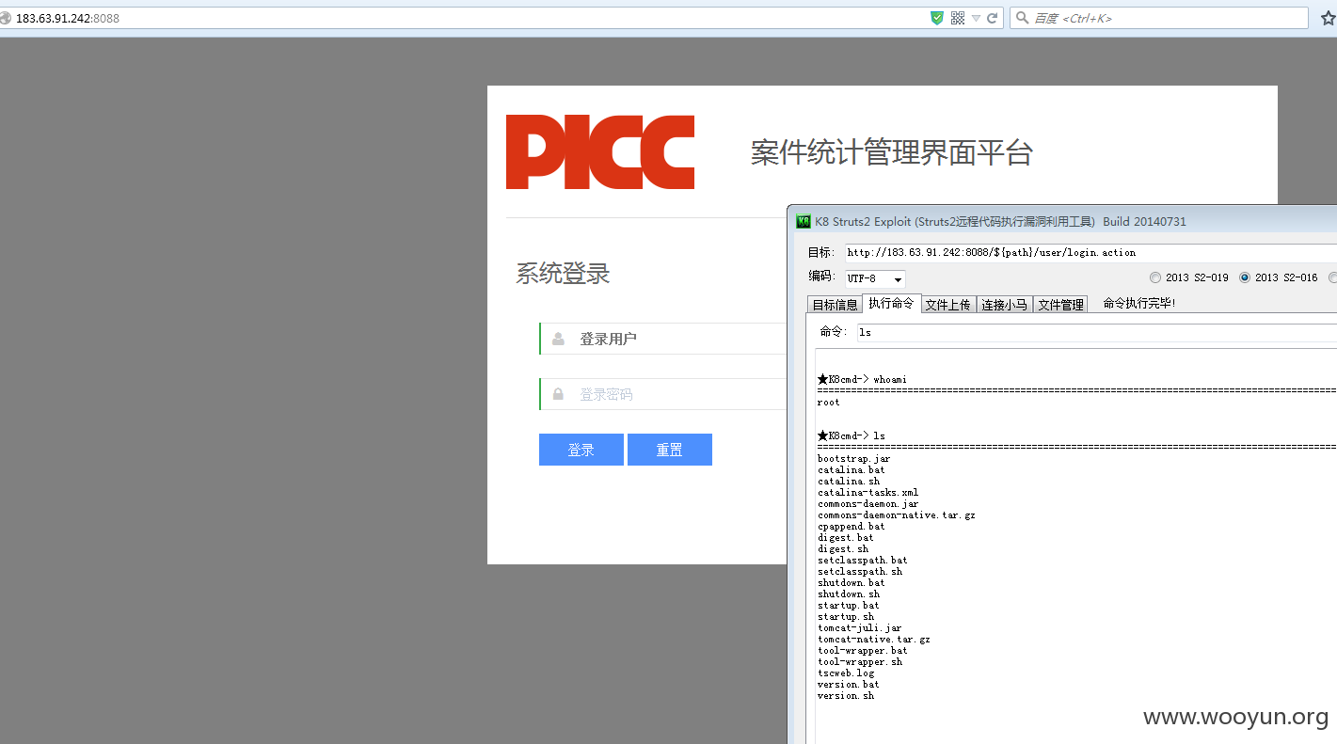Click tool-wrapper.bat in the output list

[x=863, y=651]
